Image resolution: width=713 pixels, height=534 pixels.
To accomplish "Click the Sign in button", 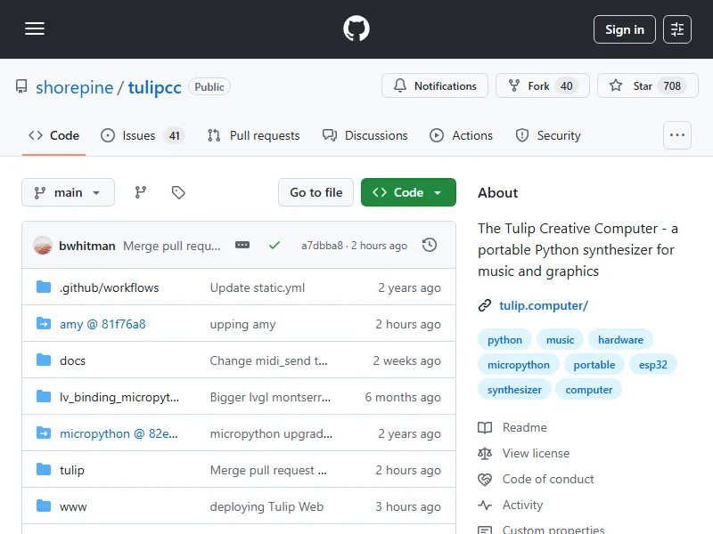I will 624,29.
